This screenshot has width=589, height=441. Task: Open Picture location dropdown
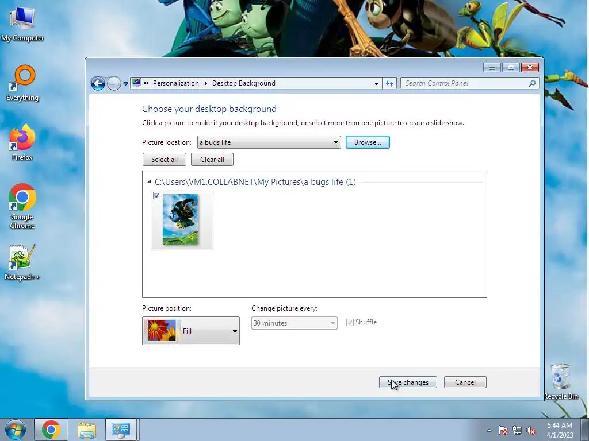click(x=269, y=142)
